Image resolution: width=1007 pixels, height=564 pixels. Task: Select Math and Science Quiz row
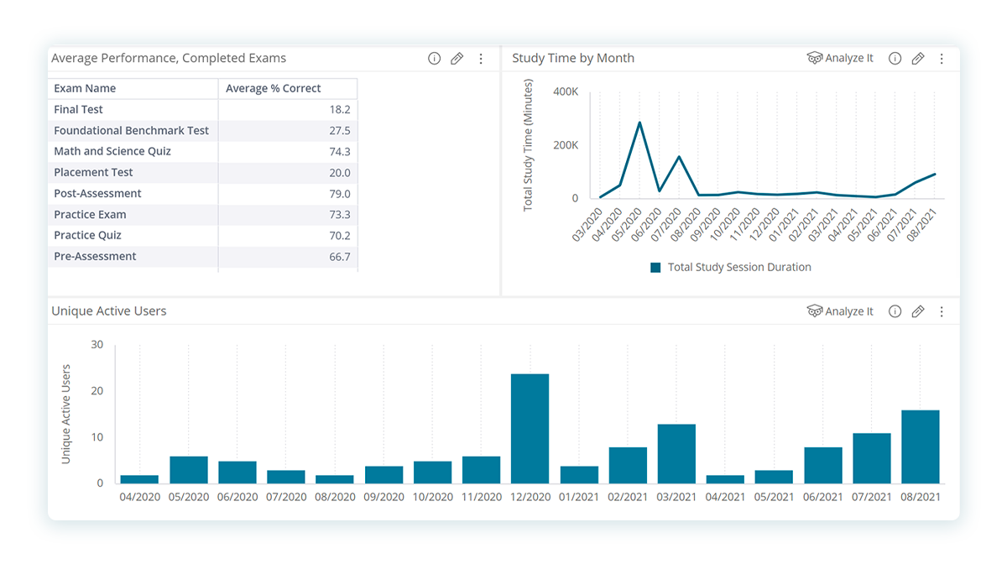tap(203, 152)
